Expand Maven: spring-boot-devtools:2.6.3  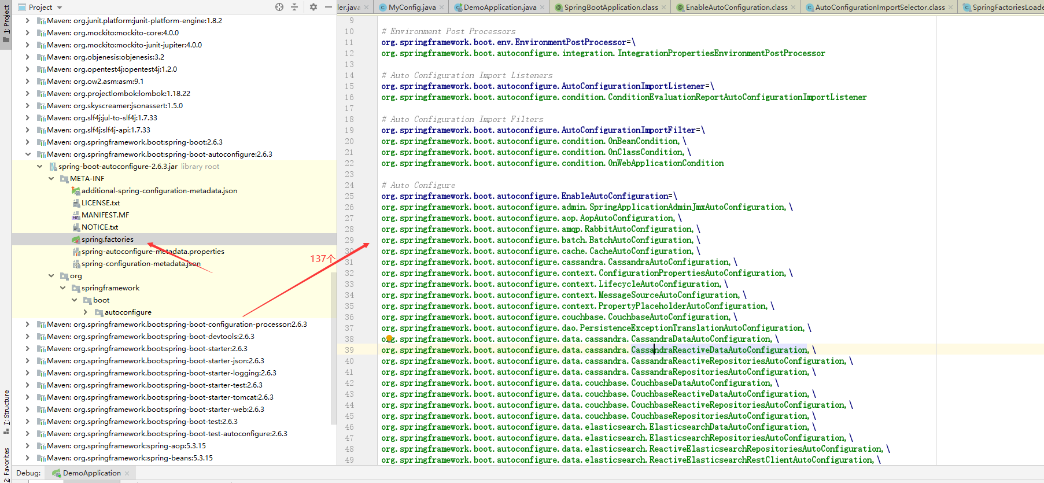point(27,336)
